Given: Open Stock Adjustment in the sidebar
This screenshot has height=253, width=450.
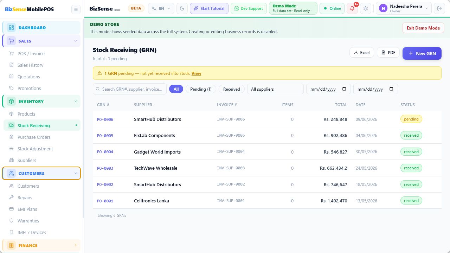Looking at the screenshot, I should pos(42,149).
